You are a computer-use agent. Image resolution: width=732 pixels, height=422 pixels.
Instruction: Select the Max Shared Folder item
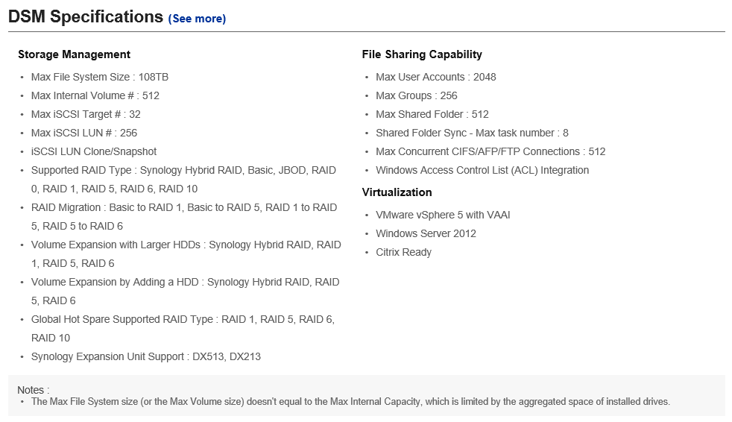pyautogui.click(x=432, y=114)
